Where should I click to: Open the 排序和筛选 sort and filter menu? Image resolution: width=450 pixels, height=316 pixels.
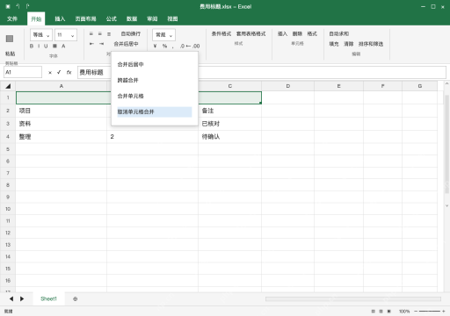point(371,44)
